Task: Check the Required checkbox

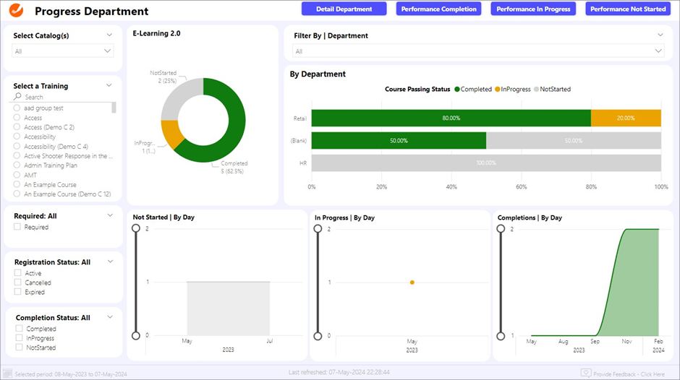Action: (18, 228)
